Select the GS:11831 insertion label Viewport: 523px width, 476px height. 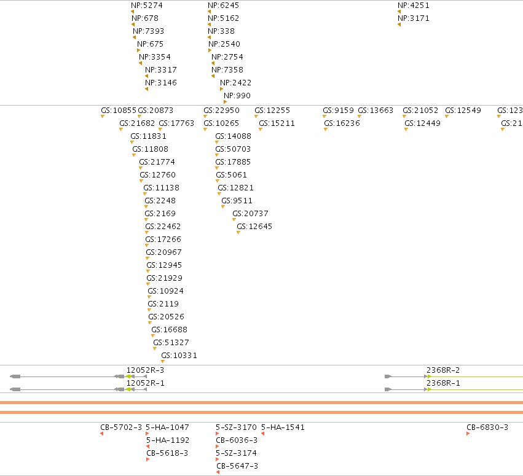[149, 136]
